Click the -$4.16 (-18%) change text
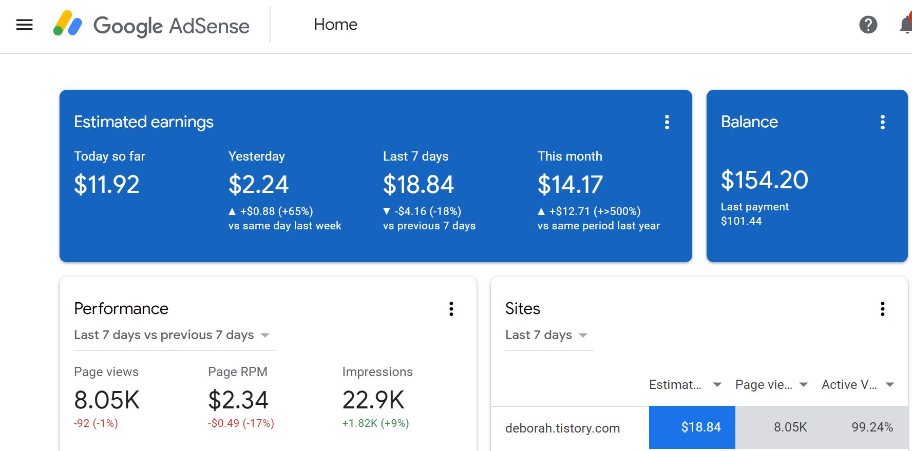Viewport: 912px width, 451px height. tap(428, 211)
